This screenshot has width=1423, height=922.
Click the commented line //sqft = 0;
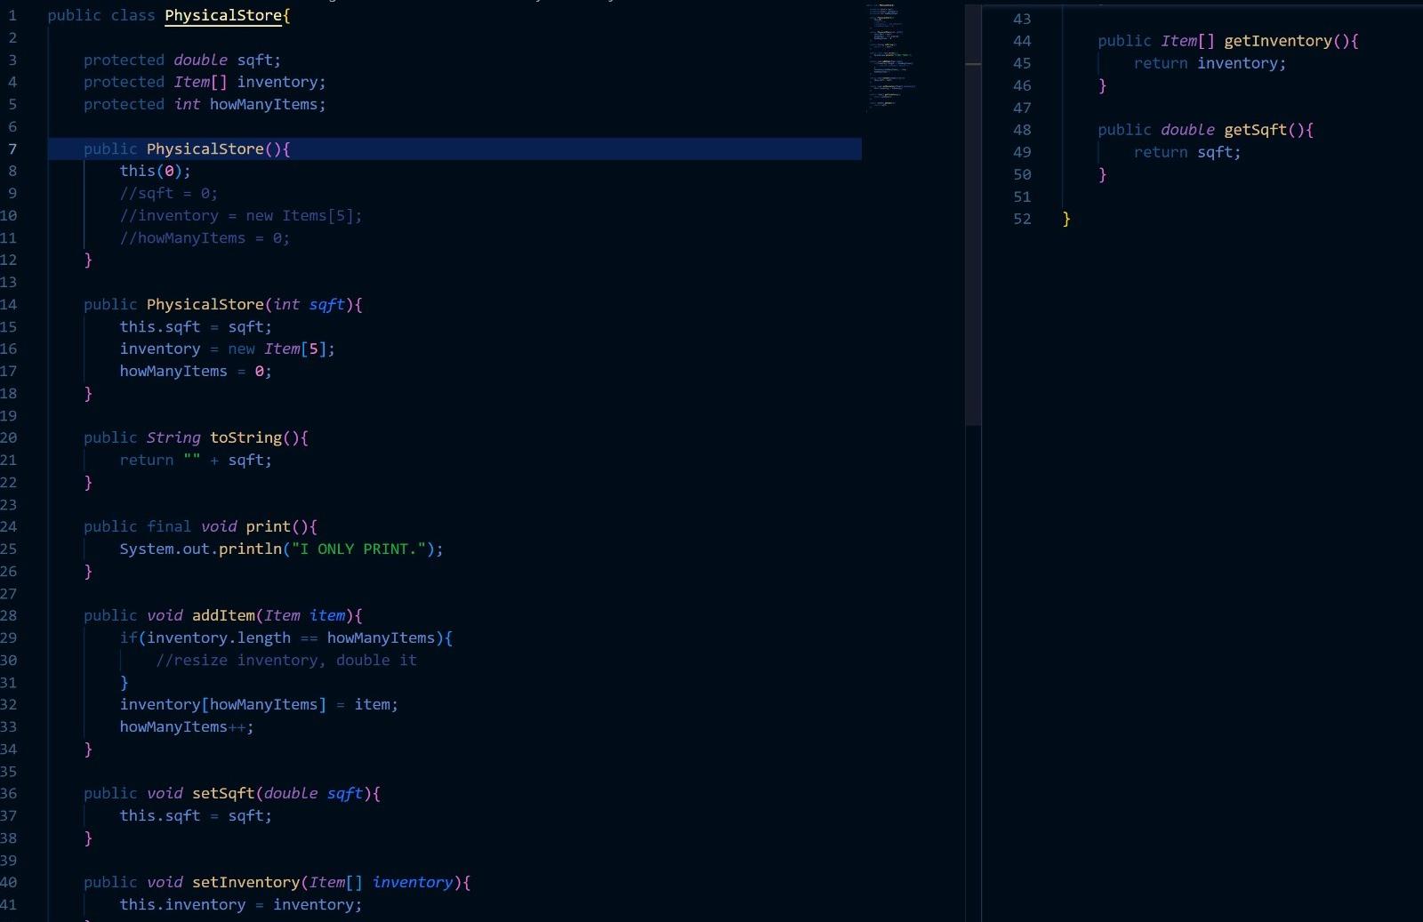click(x=167, y=193)
